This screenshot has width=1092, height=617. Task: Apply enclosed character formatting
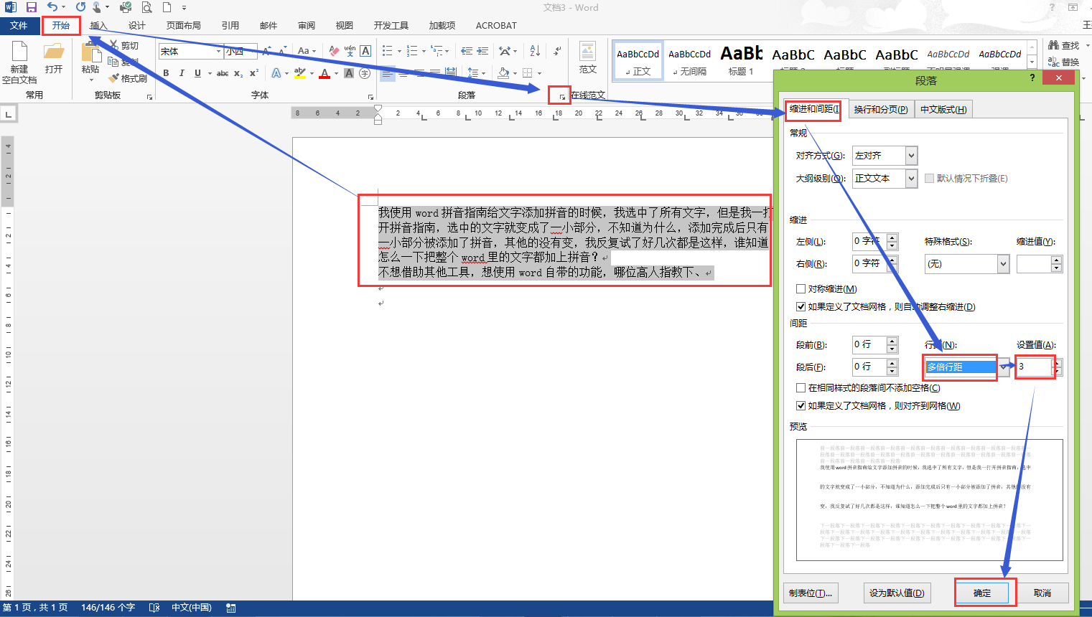click(x=365, y=73)
